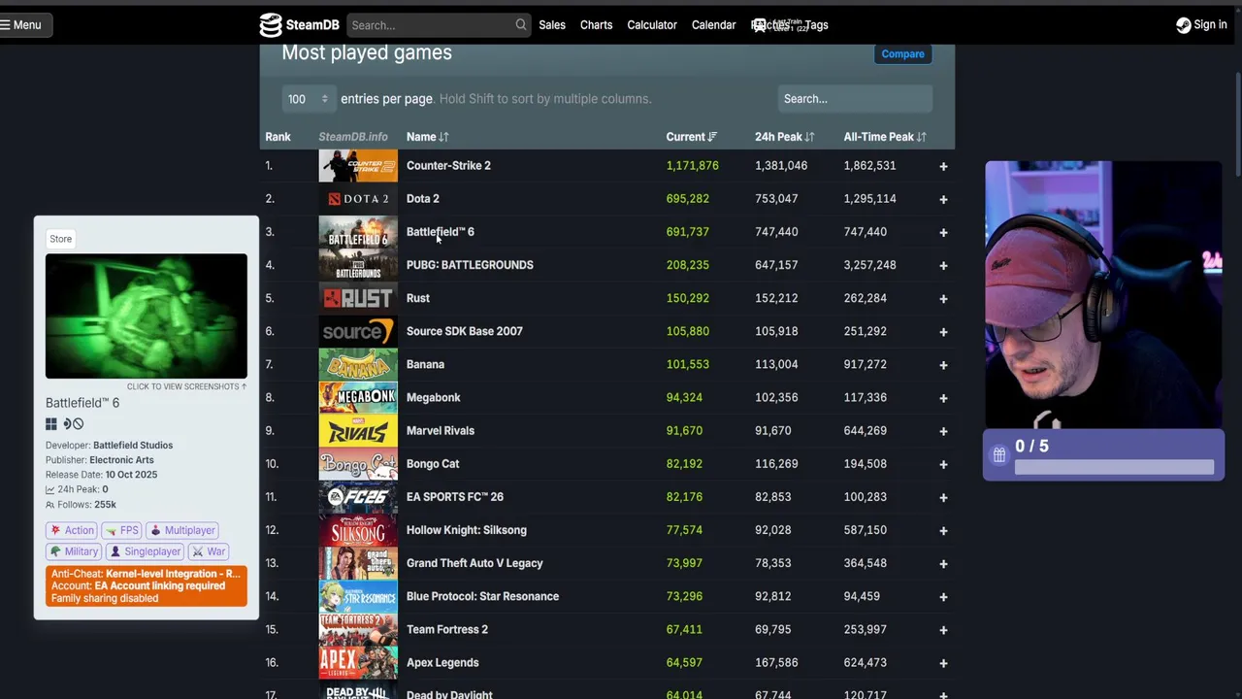Select the Singleplayer tag
The image size is (1242, 699).
(x=145, y=551)
